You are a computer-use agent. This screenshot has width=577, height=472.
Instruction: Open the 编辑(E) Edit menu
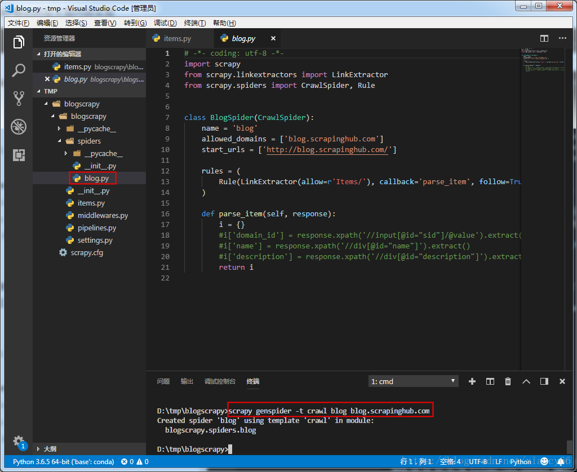pyautogui.click(x=47, y=23)
